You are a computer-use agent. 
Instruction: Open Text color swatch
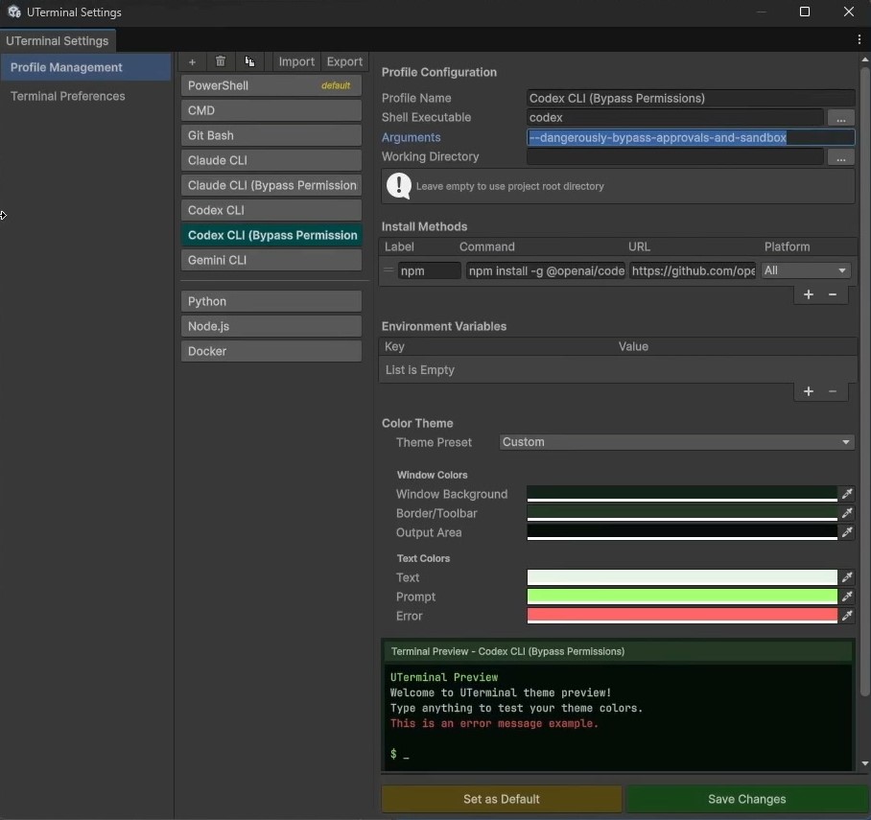pos(682,577)
